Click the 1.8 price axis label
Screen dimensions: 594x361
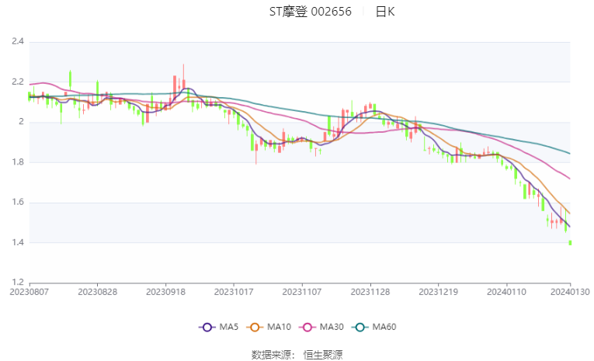point(18,161)
